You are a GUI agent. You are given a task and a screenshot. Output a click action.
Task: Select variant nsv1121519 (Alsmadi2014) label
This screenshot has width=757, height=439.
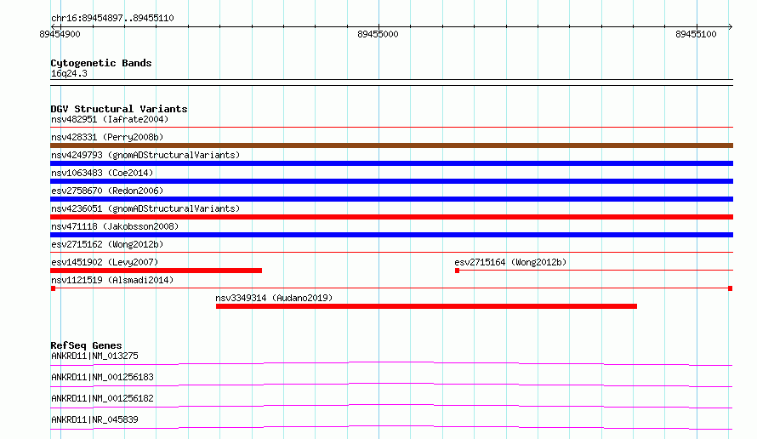112,280
